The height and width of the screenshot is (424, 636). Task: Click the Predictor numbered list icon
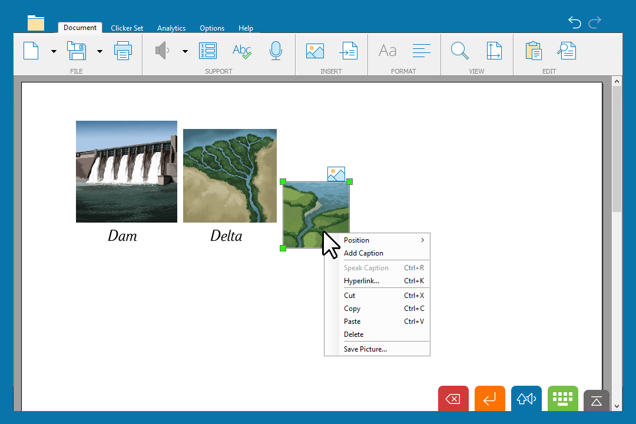coord(208,51)
